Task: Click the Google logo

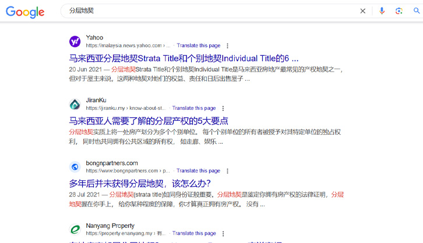Action: pyautogui.click(x=25, y=12)
